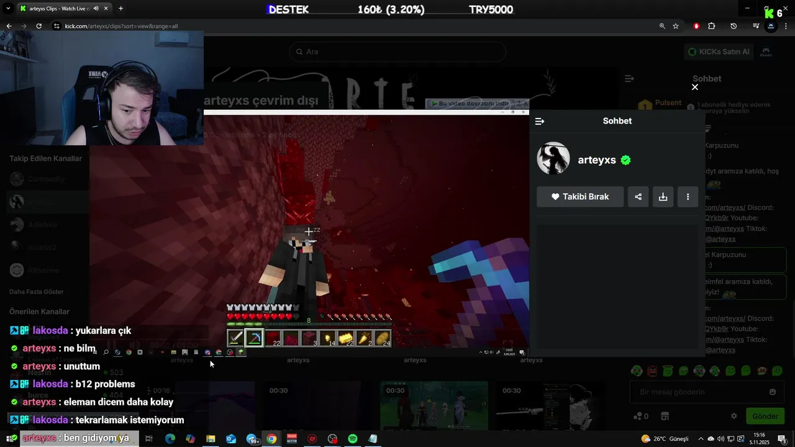Open the emoji picker smiley in the chat box
This screenshot has height=447, width=795.
pyautogui.click(x=773, y=392)
